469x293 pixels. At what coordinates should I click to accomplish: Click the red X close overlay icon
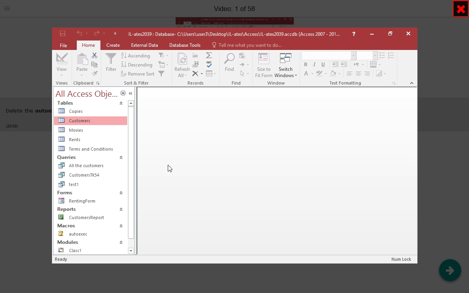[460, 9]
